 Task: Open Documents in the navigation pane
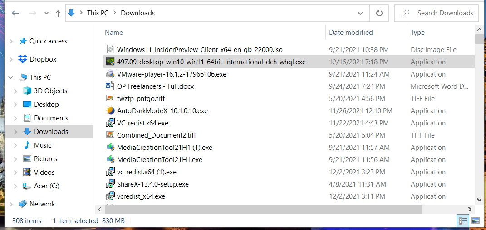pos(51,118)
